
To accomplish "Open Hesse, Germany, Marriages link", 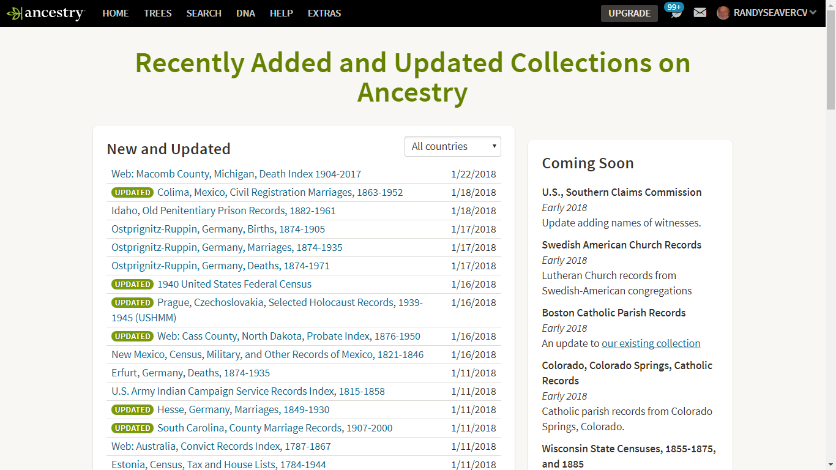I will pyautogui.click(x=244, y=409).
